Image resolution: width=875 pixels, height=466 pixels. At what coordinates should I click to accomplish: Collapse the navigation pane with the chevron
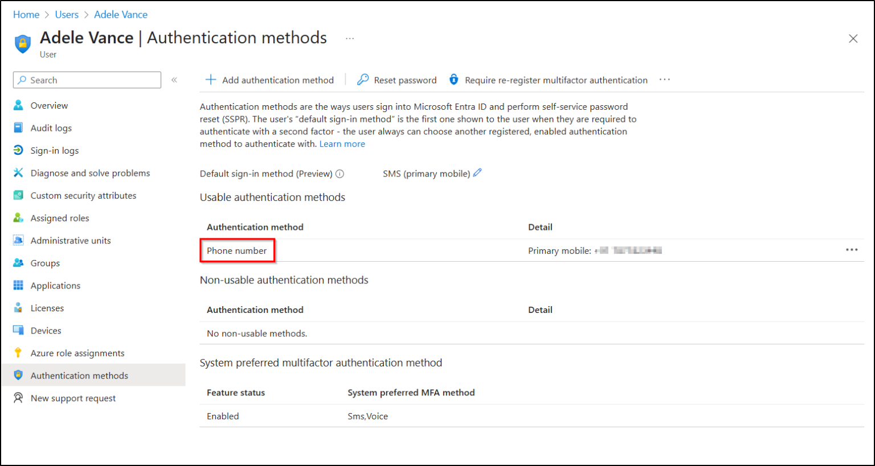(174, 80)
